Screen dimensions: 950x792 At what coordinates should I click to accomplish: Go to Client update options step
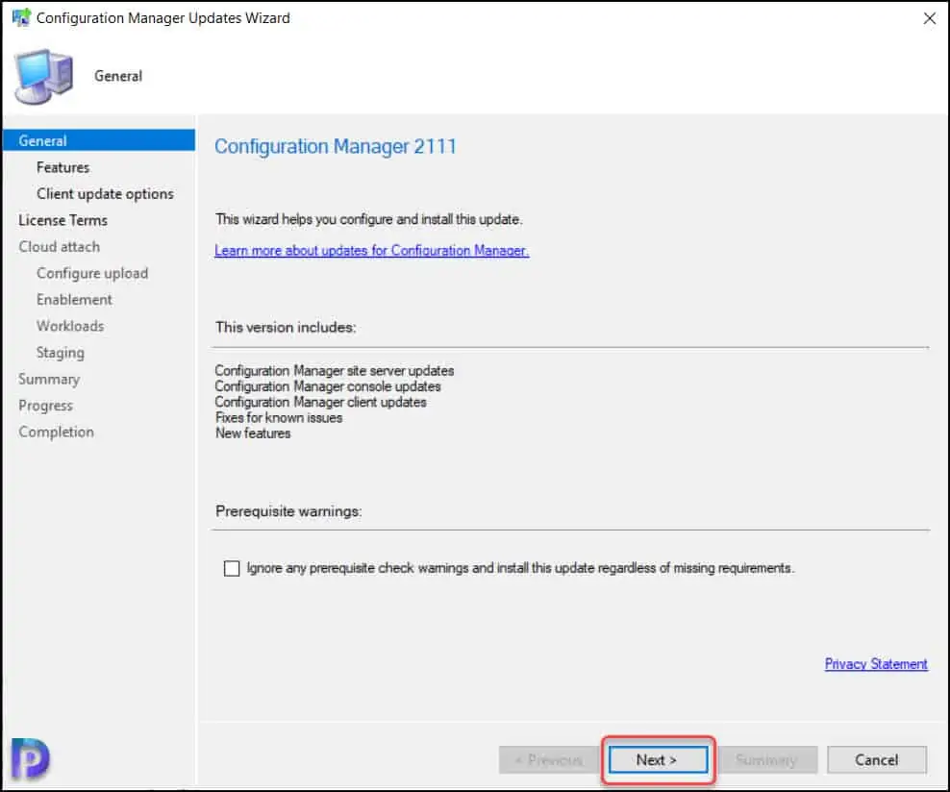[x=105, y=194]
